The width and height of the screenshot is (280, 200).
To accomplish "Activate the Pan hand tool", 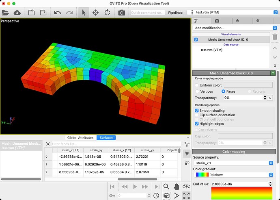I will click(x=177, y=187).
